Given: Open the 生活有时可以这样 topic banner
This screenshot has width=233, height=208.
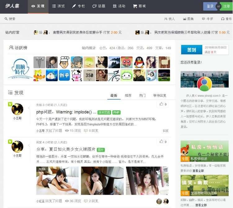Looking at the screenshot, I should pyautogui.click(x=204, y=185).
